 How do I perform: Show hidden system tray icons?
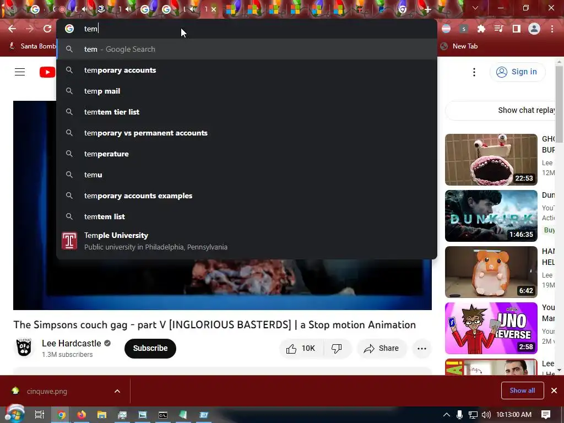[446, 415]
